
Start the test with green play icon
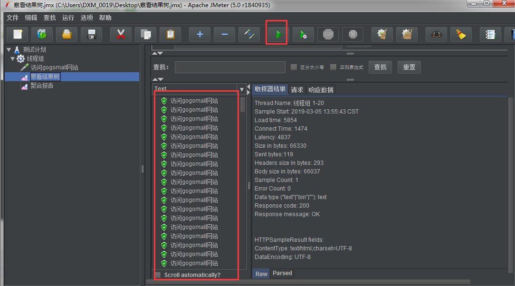click(278, 34)
